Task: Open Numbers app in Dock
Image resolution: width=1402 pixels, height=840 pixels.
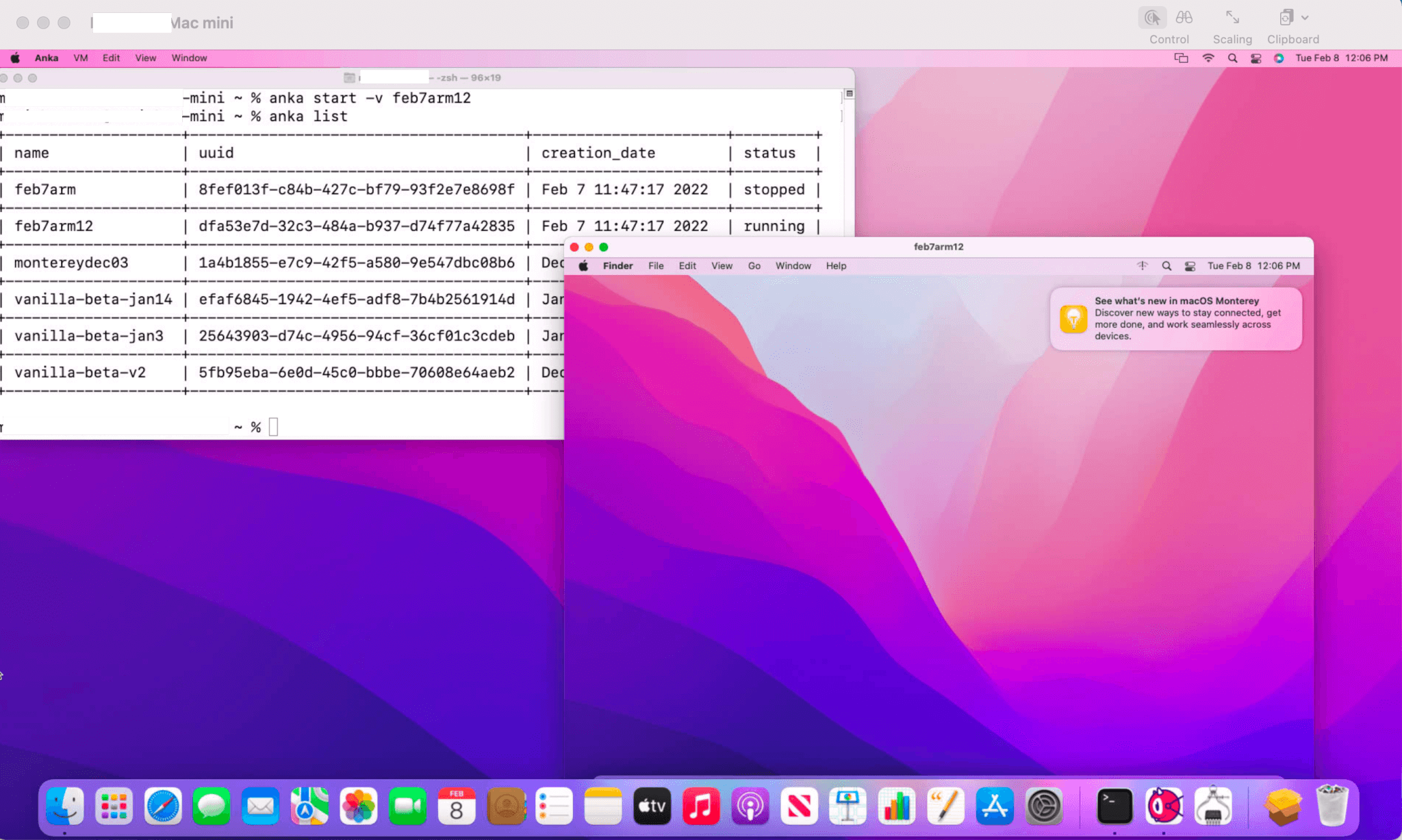Action: pos(897,806)
